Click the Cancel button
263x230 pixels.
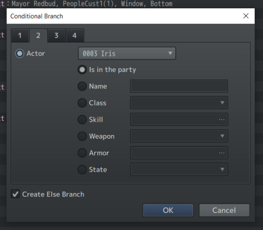click(224, 210)
